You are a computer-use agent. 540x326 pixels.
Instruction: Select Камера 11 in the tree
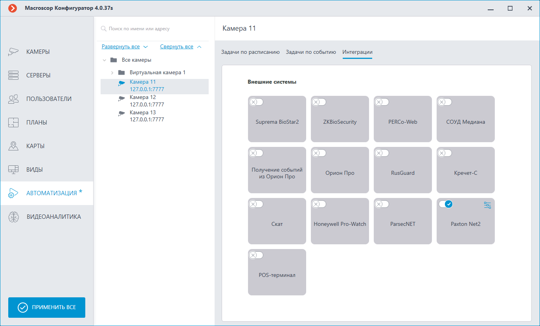[154, 86]
